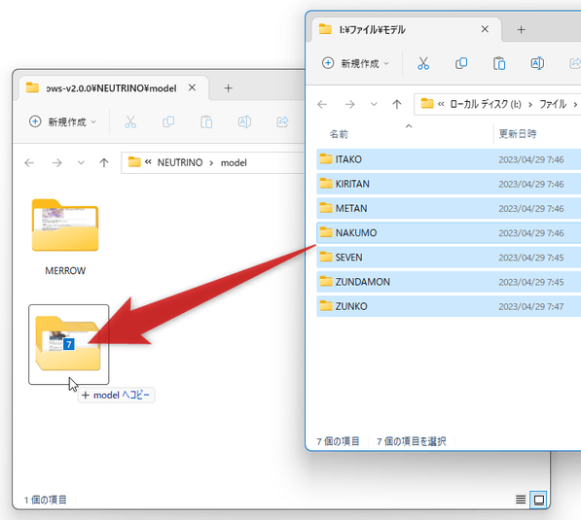This screenshot has height=520, width=581.
Task: Click the Share icon in the model window toolbar
Action: (282, 121)
